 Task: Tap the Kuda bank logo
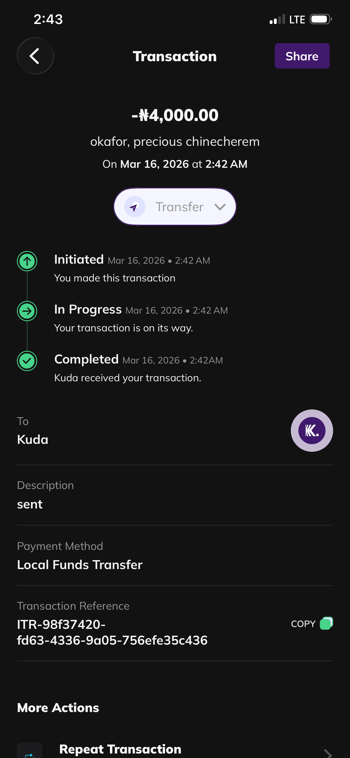(x=312, y=431)
